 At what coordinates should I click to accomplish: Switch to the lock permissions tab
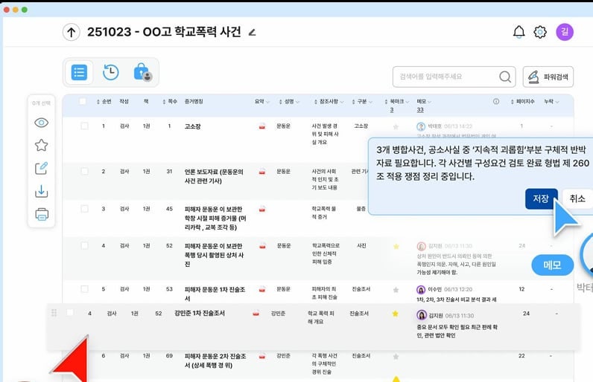(142, 72)
